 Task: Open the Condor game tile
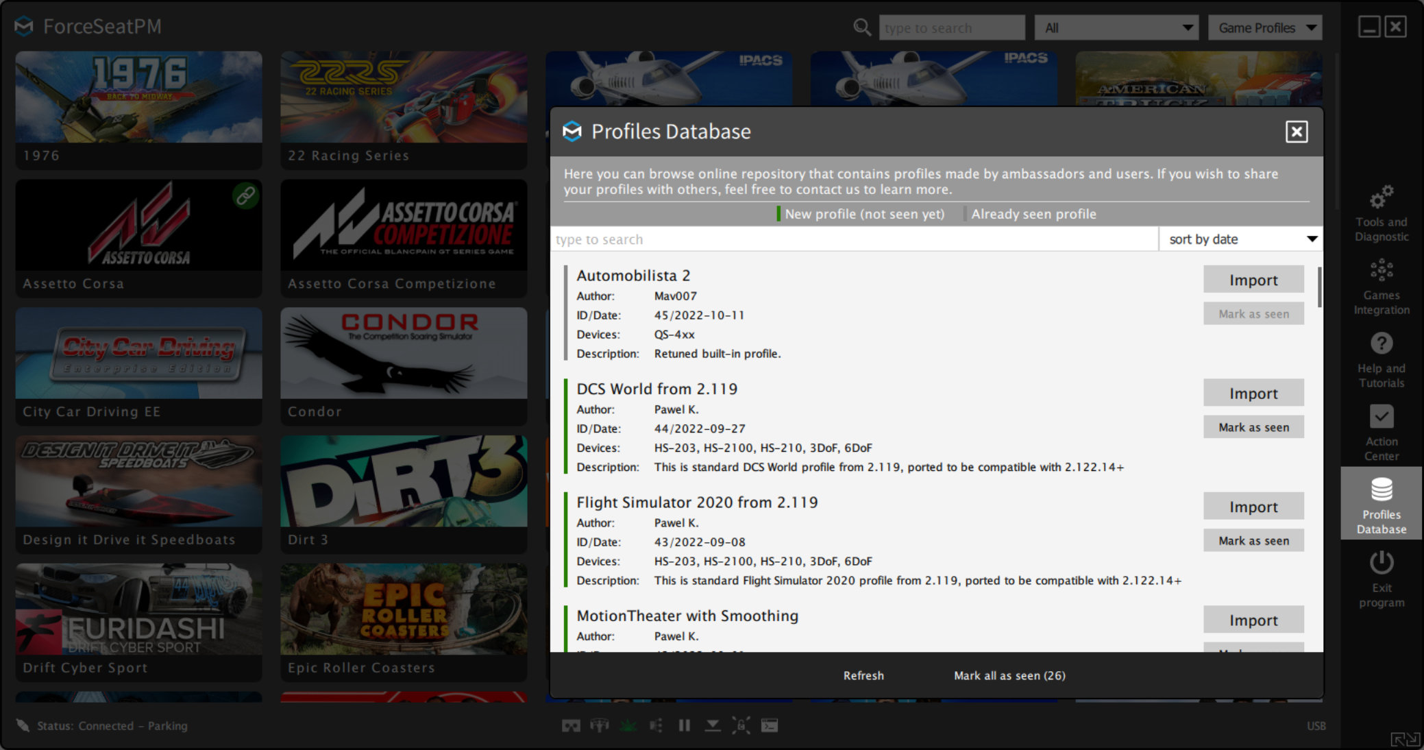pyautogui.click(x=404, y=366)
